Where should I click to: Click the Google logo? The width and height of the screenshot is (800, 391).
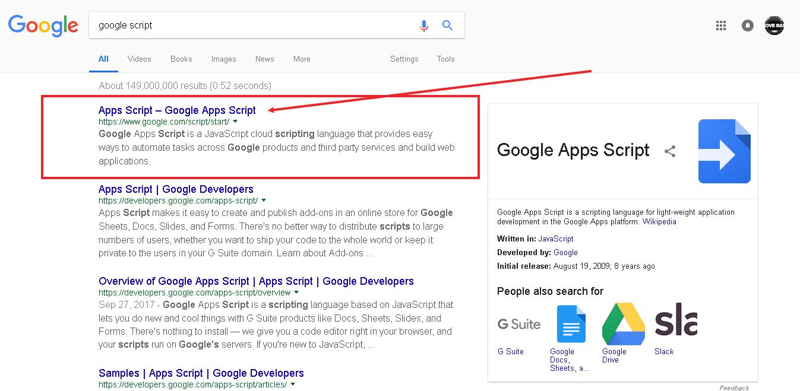43,26
